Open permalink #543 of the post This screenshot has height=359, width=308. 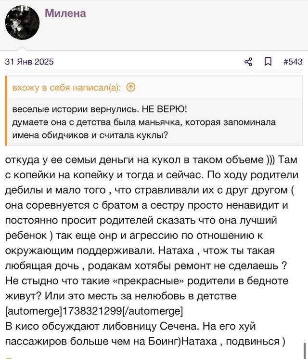pyautogui.click(x=293, y=62)
